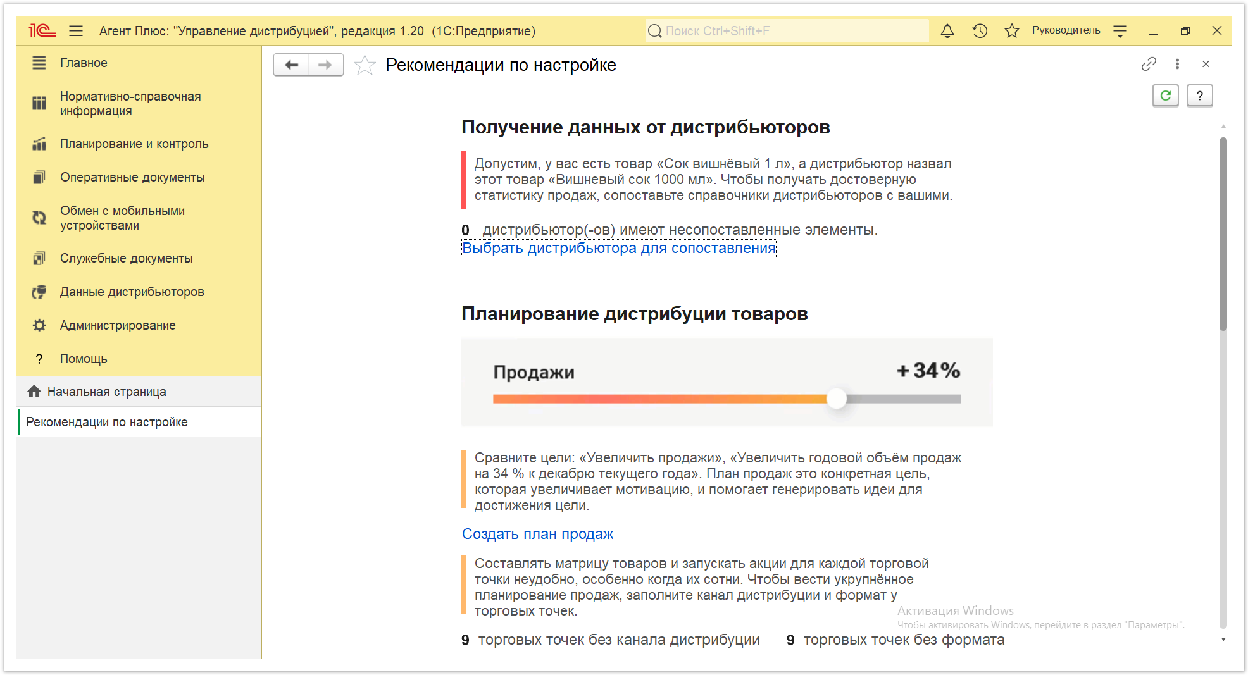Click the scrollbar down arrow
Screen dimensions: 1248x675
point(1223,640)
